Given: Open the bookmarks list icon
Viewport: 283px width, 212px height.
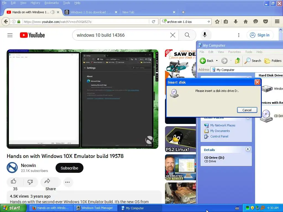Looking at the screenshot, I should click(226, 22).
